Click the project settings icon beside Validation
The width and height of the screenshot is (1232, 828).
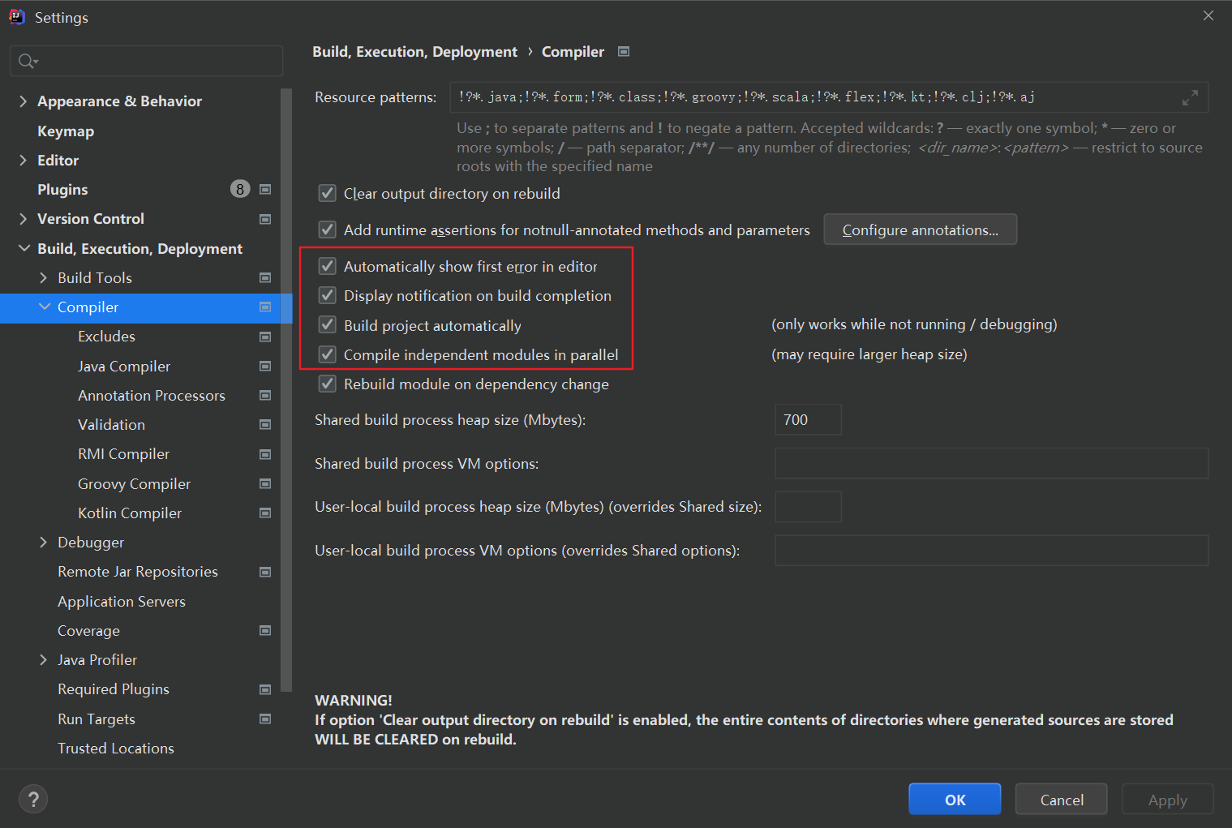click(x=265, y=425)
